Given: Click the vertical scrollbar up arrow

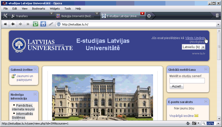Looking at the screenshot, I should [219, 31].
